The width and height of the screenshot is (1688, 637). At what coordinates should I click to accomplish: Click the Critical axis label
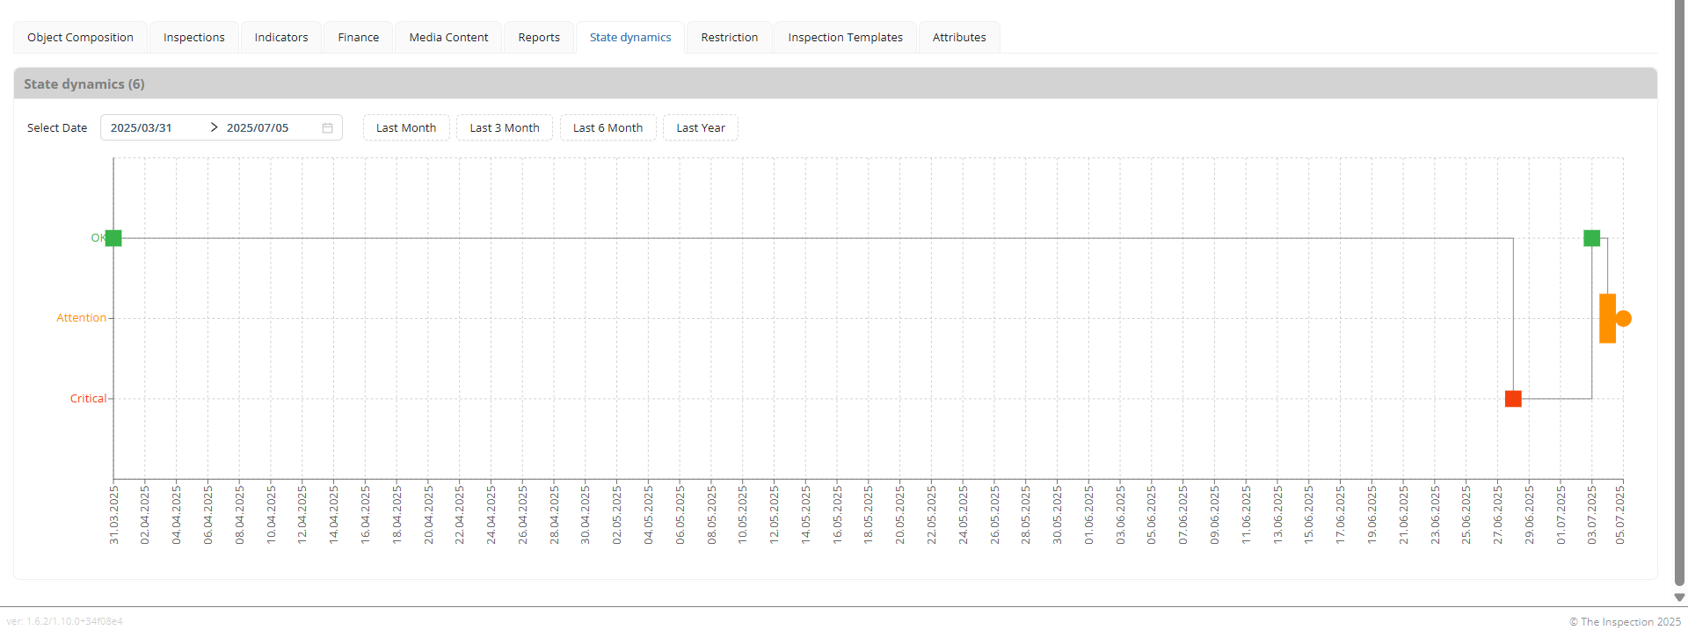click(x=88, y=399)
